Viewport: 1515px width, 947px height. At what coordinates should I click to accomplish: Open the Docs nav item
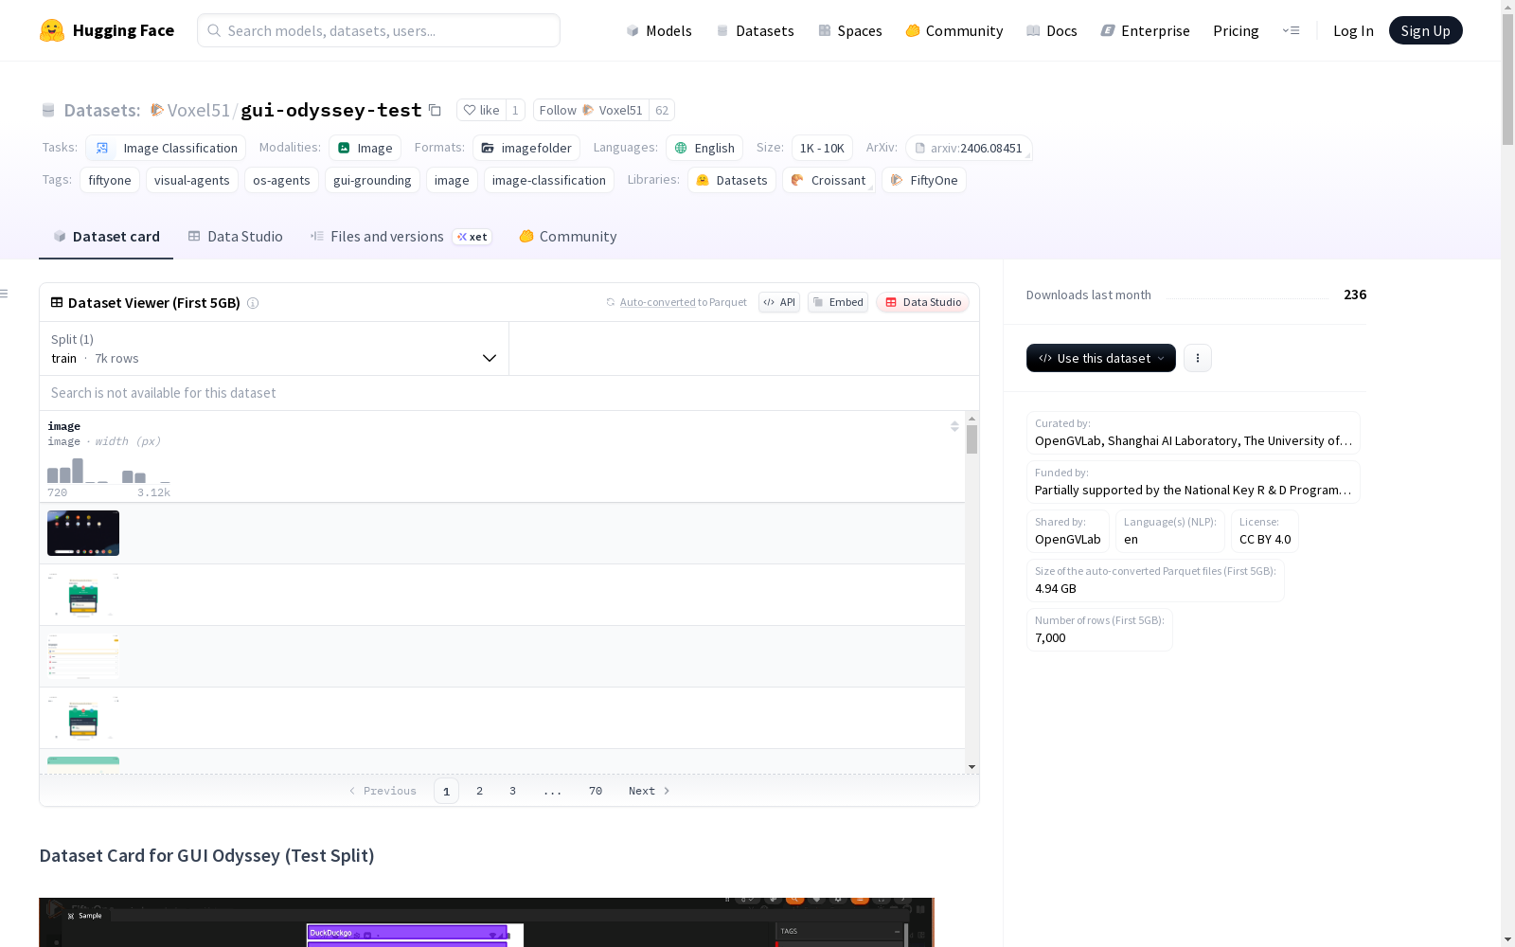point(1052,30)
